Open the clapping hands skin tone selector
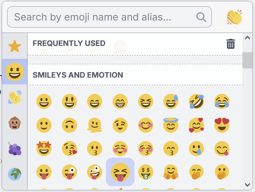This screenshot has height=192, width=255. [234, 17]
